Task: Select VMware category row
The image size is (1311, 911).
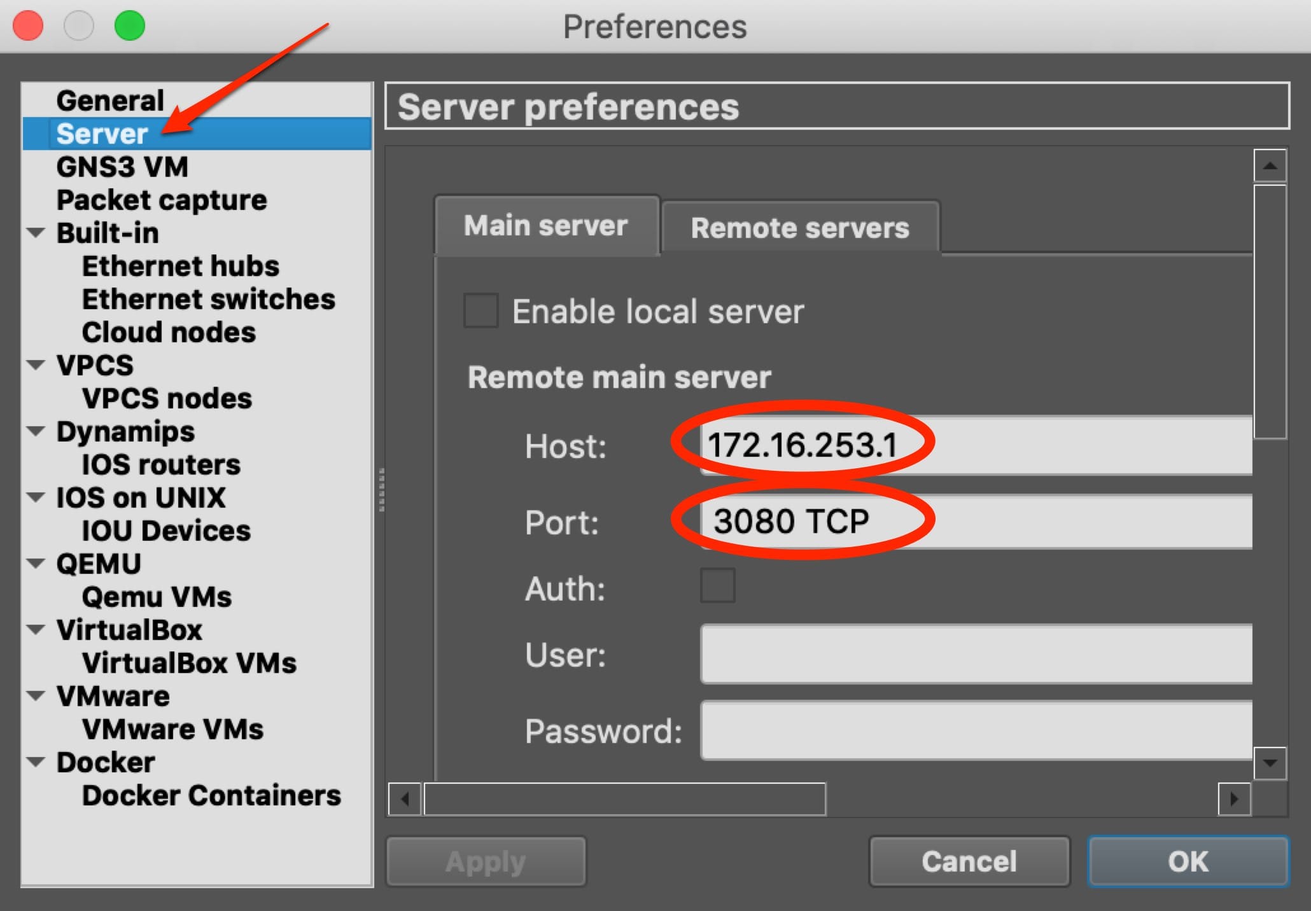Action: (x=197, y=696)
